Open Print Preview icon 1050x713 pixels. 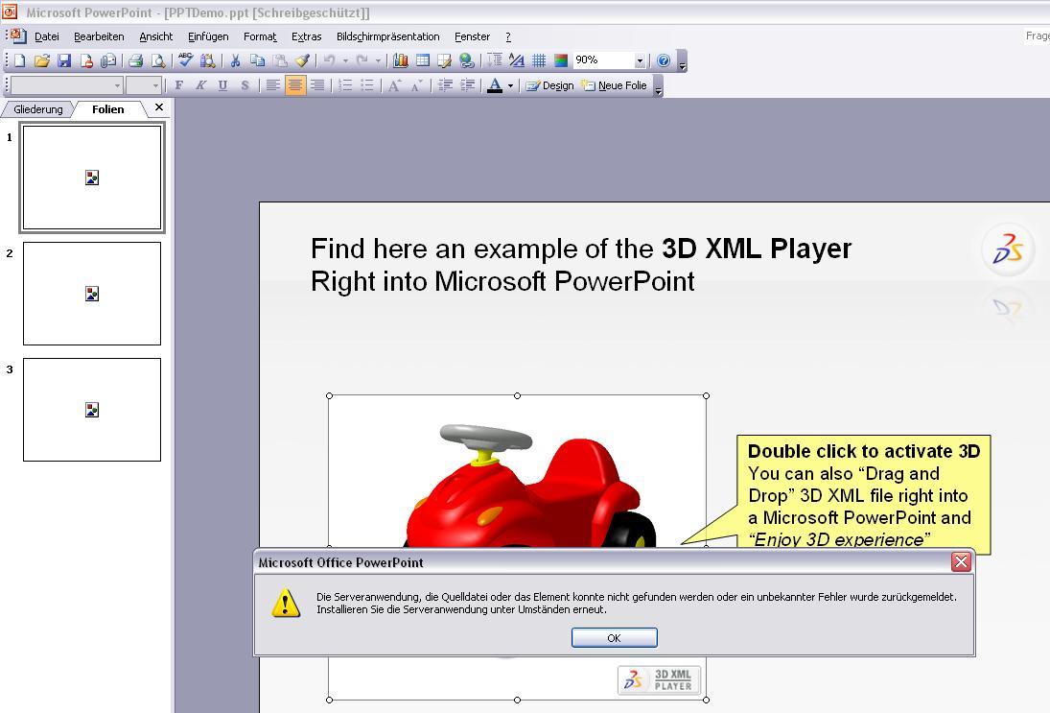pyautogui.click(x=158, y=61)
